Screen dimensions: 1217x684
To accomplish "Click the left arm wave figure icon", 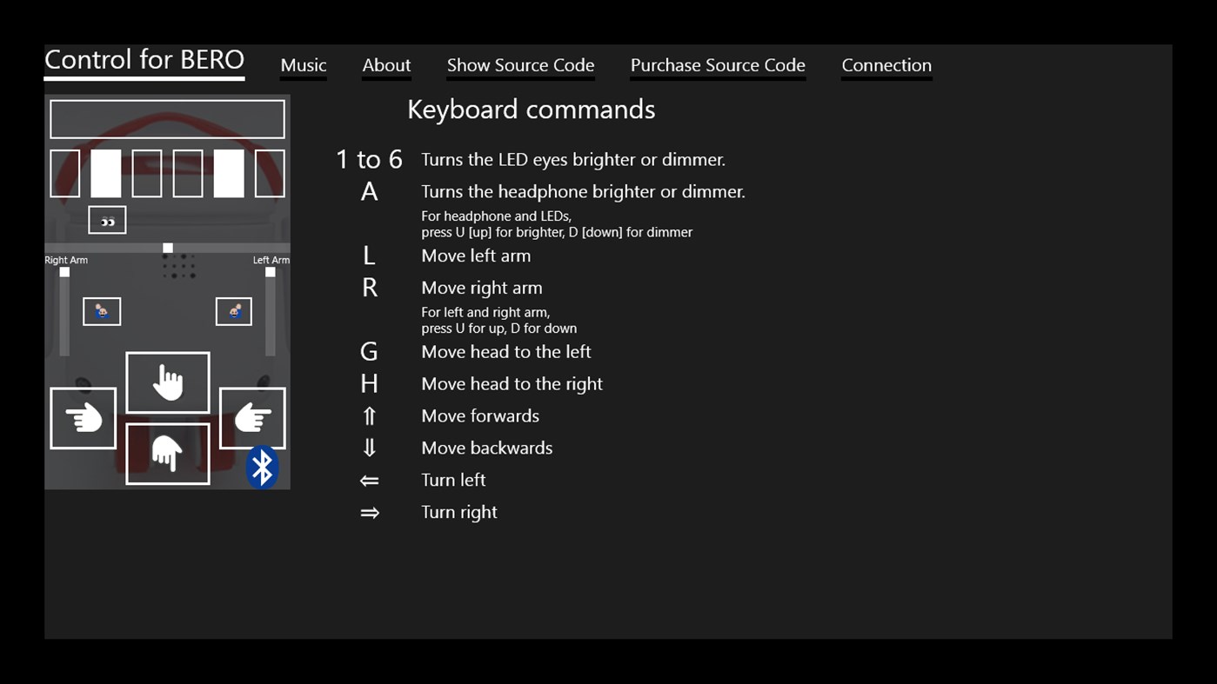I will 234,311.
